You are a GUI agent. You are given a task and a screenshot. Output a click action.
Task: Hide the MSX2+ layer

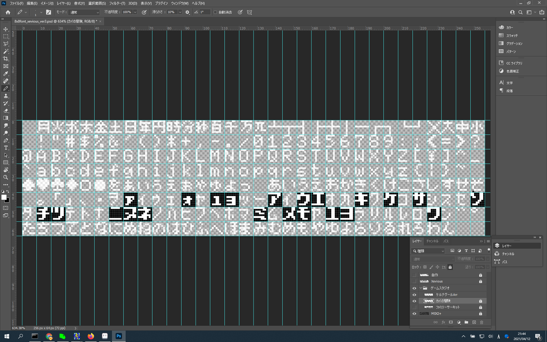click(414, 314)
